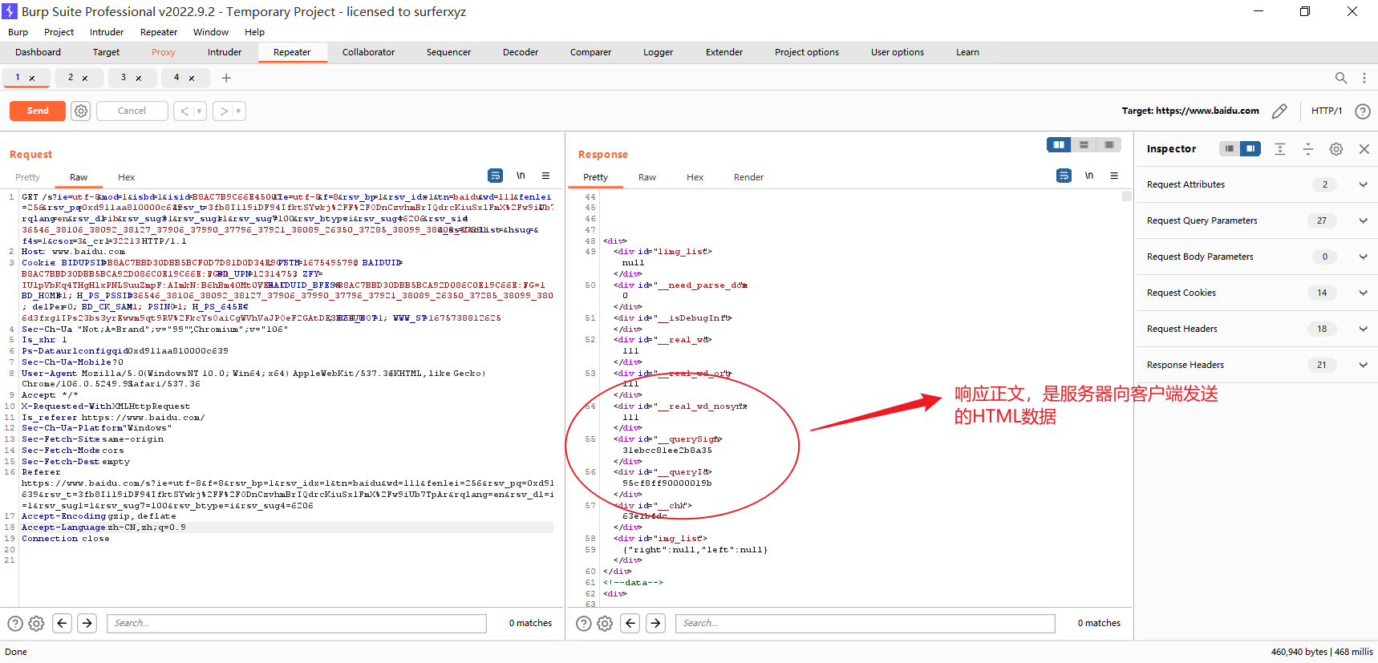Open request search settings gear
1378x663 pixels.
(36, 623)
